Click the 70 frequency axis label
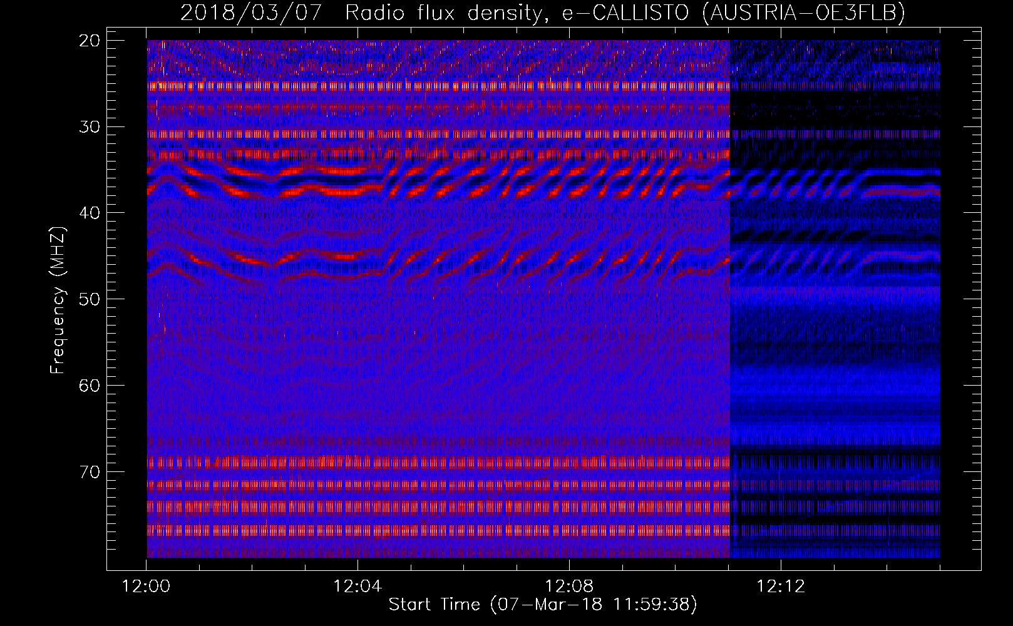The image size is (1013, 626). tap(90, 471)
